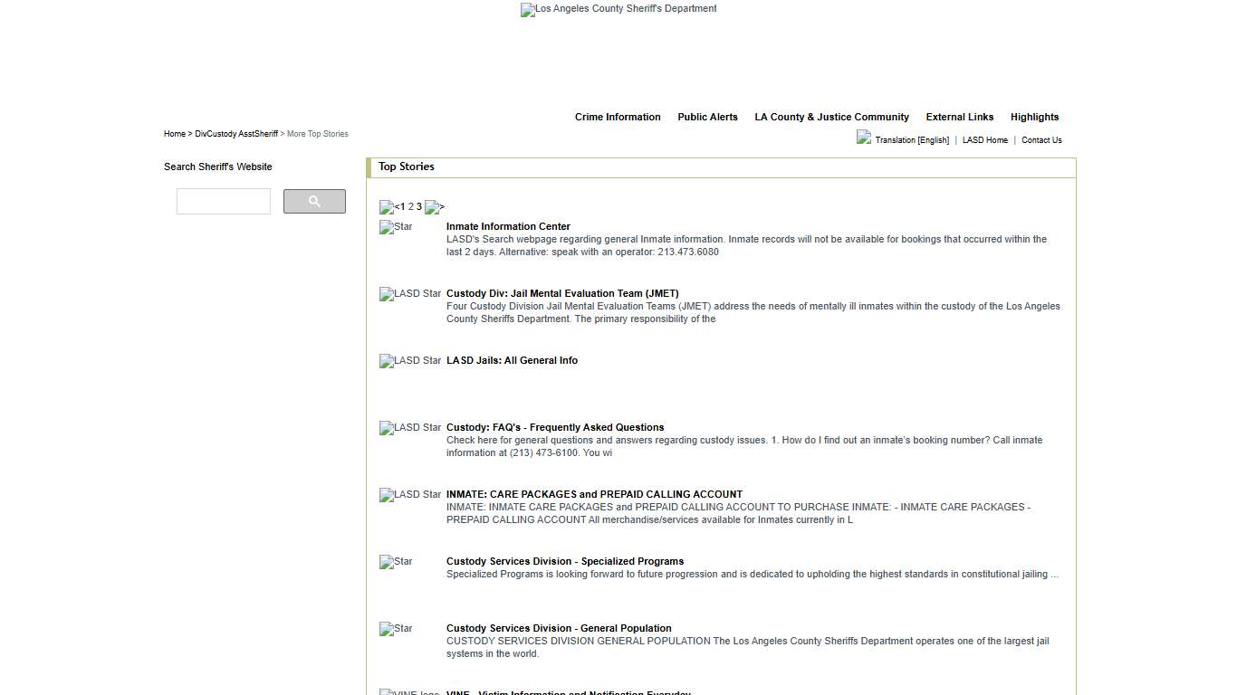The width and height of the screenshot is (1237, 695).
Task: Open the External Links dropdown
Action: pos(960,117)
